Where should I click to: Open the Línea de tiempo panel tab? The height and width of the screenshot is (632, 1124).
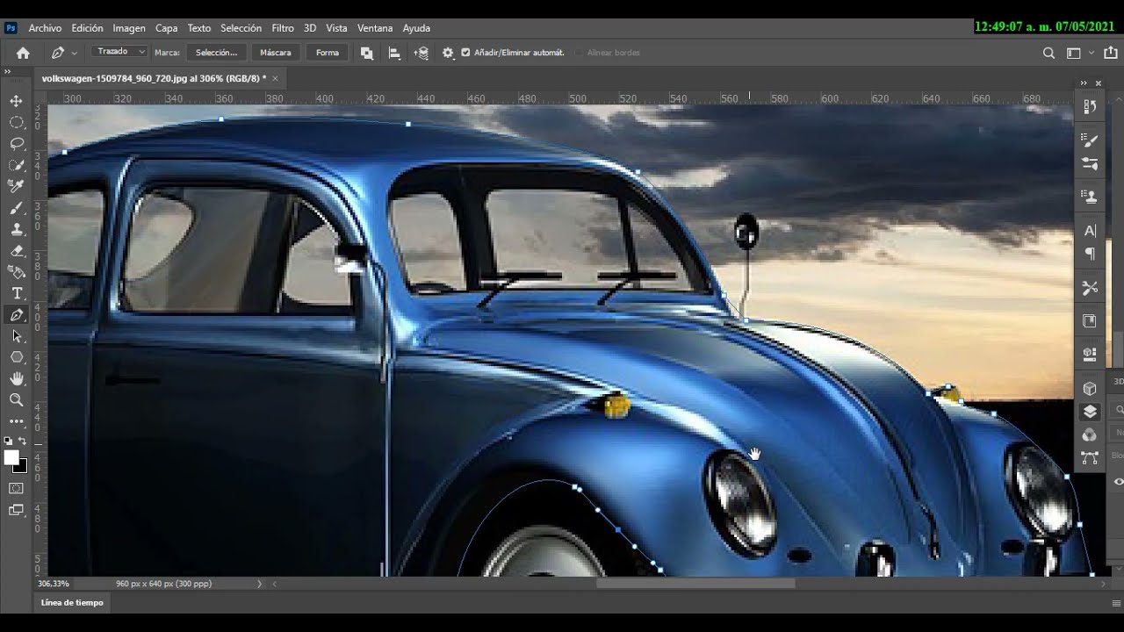[x=72, y=602]
